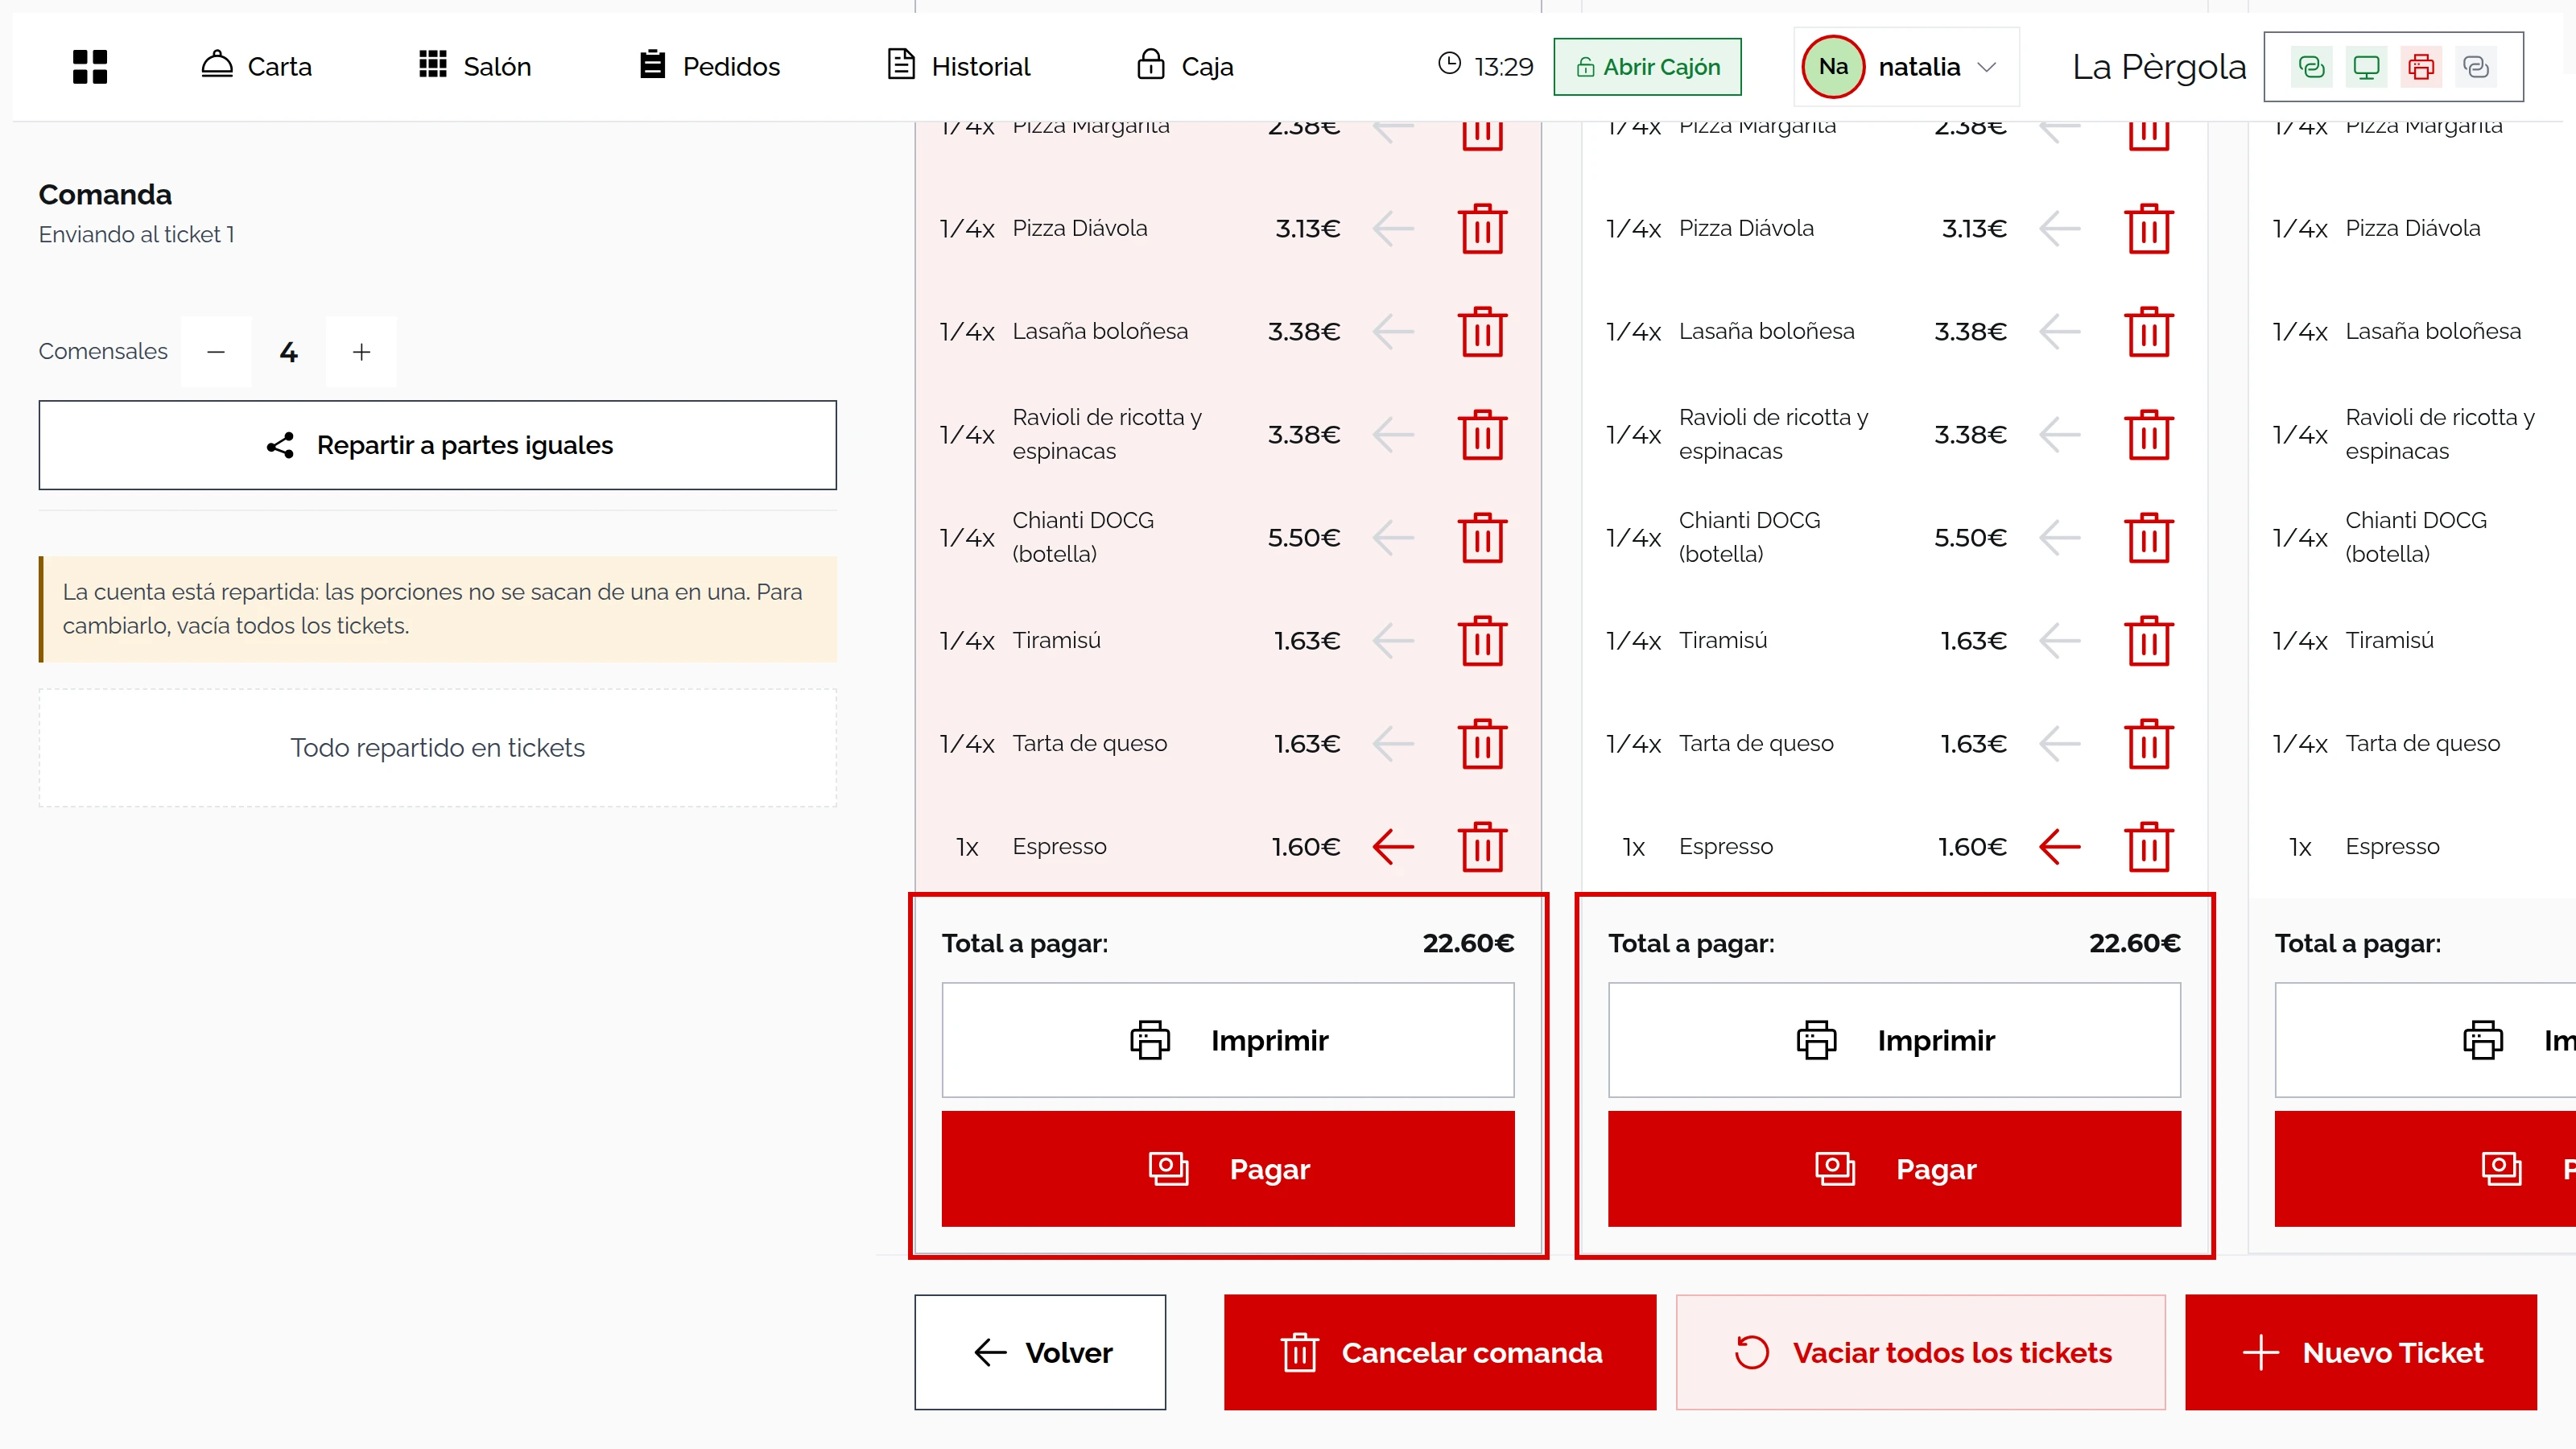
Task: Click the first green link status icon
Action: pos(2312,67)
